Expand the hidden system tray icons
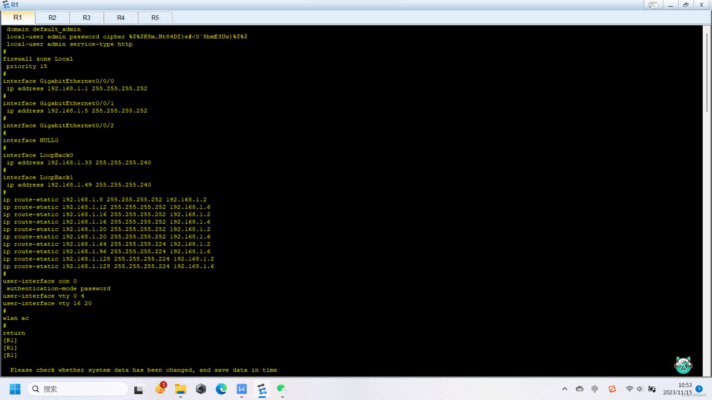This screenshot has width=712, height=400. click(x=564, y=389)
